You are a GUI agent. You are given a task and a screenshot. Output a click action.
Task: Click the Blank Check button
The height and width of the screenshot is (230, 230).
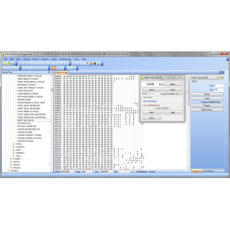coord(207,109)
